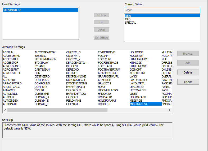
Task: Select AUTOSTRATEGY setting
Action: (x=45, y=52)
